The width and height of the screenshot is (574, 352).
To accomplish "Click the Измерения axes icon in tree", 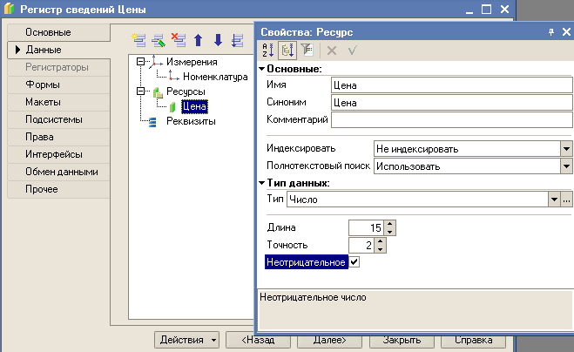I will coord(156,62).
